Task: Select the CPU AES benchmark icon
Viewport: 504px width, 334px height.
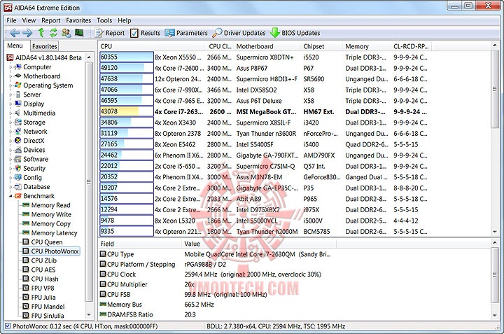Action: (x=26, y=270)
